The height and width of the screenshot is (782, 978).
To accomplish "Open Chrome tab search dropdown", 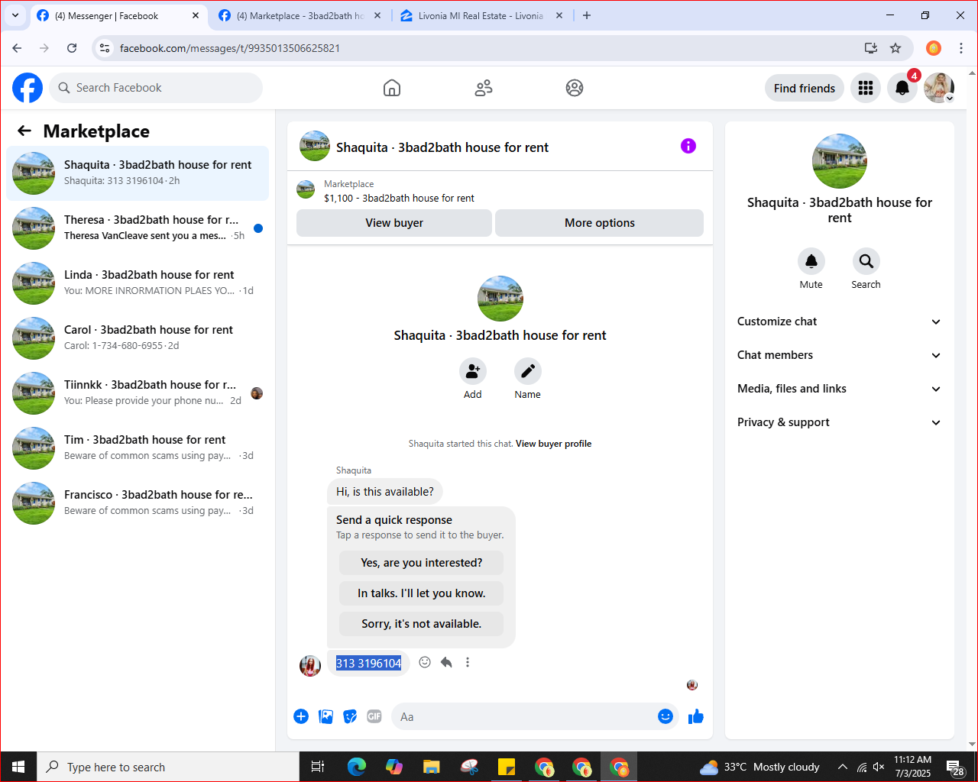I will [15, 15].
